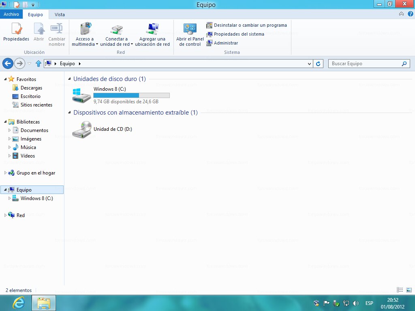Select the Windows 8 (C:) drive icon
Screen dimensions: 415x311
point(82,96)
